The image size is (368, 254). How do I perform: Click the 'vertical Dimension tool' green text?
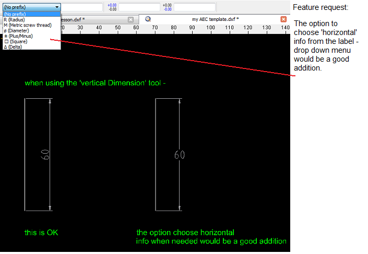point(95,83)
